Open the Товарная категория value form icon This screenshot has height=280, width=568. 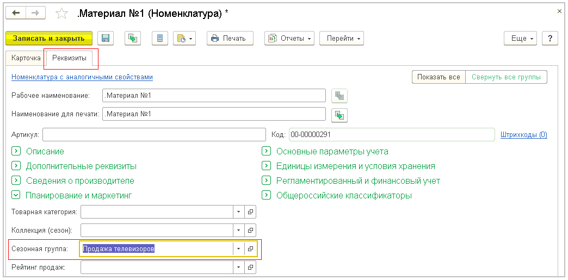click(x=251, y=211)
